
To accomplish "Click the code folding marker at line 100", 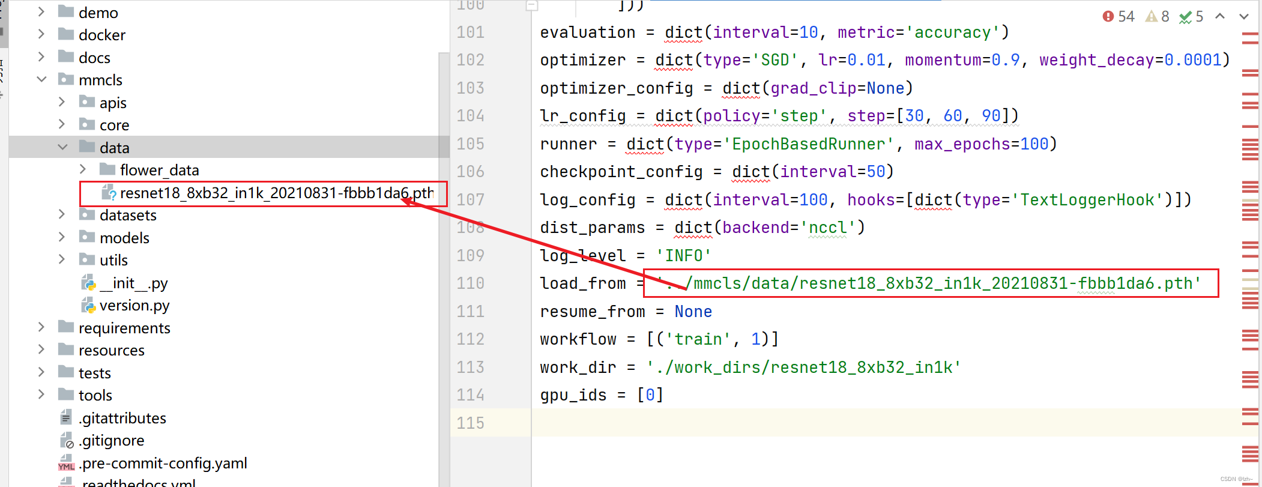I will click(531, 5).
